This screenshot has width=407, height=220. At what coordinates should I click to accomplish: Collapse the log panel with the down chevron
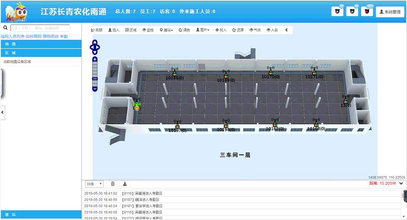point(401,183)
